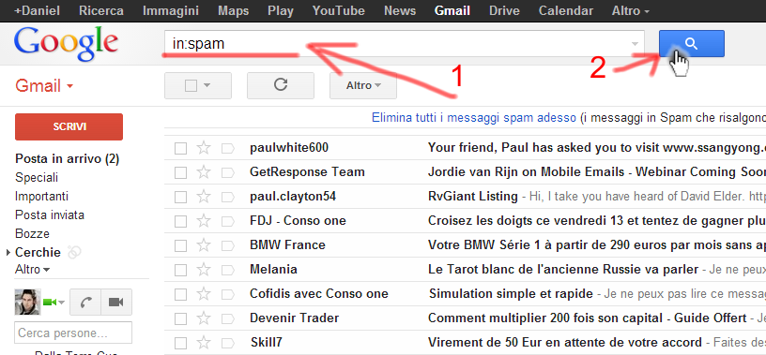Click the blue search magnifier button
The width and height of the screenshot is (766, 355).
(x=691, y=44)
